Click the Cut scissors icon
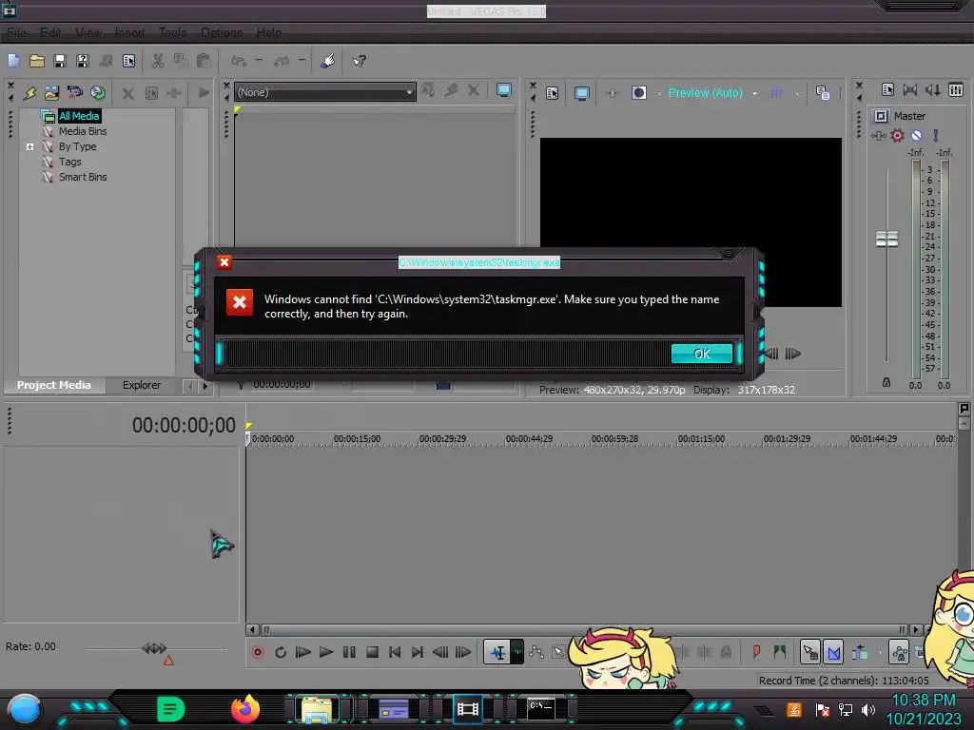This screenshot has height=730, width=974. pyautogui.click(x=158, y=61)
